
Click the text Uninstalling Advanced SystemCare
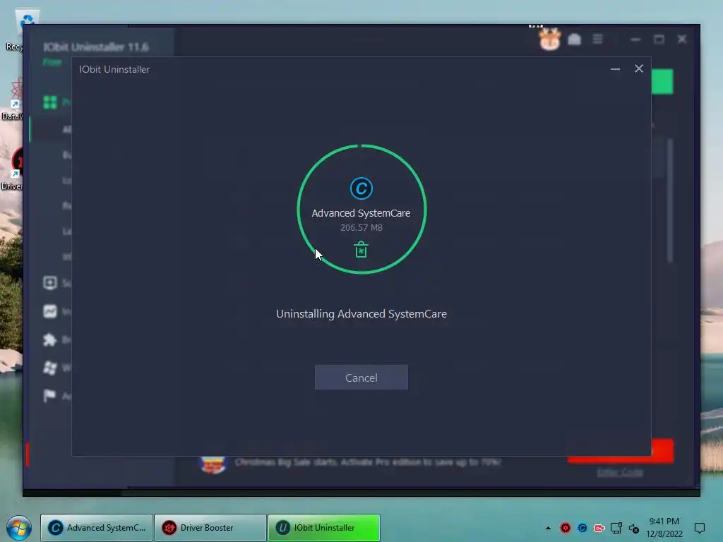361,314
